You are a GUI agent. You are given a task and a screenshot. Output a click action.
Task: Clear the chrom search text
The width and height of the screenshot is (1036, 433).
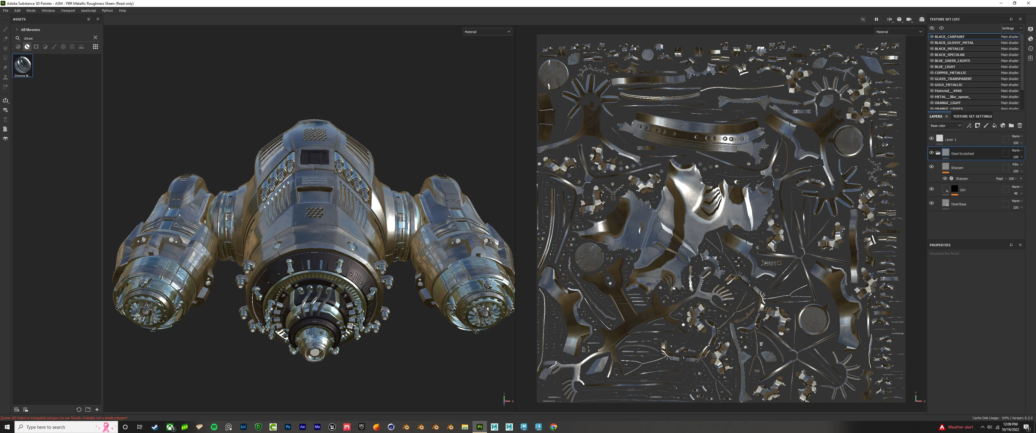pyautogui.click(x=95, y=37)
